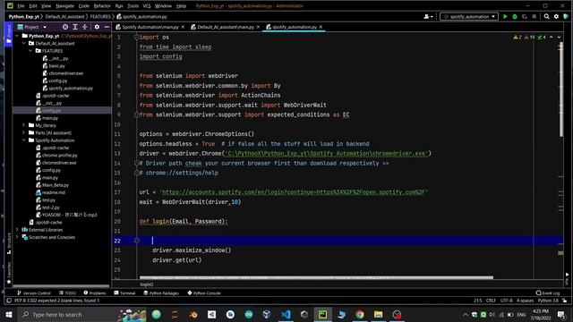573x322 pixels.
Task: Open Project panel options gear
Action: coord(97,27)
